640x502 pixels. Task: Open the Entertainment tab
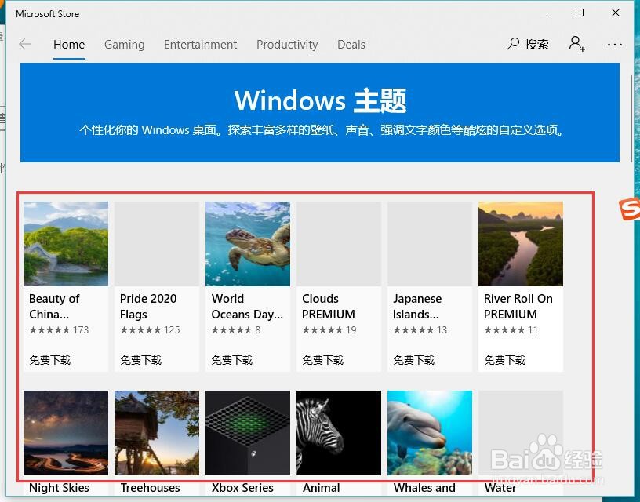(x=201, y=45)
